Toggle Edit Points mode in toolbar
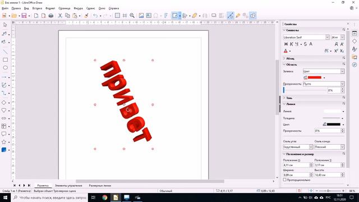The height and width of the screenshot is (202, 359). click(x=231, y=16)
